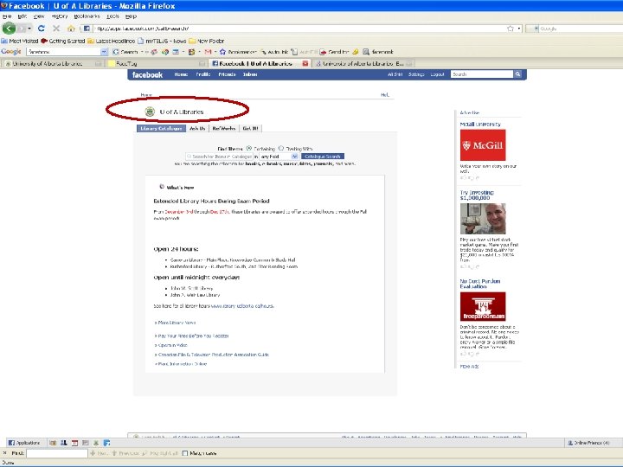This screenshot has width=623, height=467.
Task: Open the Tools menu
Action: (x=112, y=16)
